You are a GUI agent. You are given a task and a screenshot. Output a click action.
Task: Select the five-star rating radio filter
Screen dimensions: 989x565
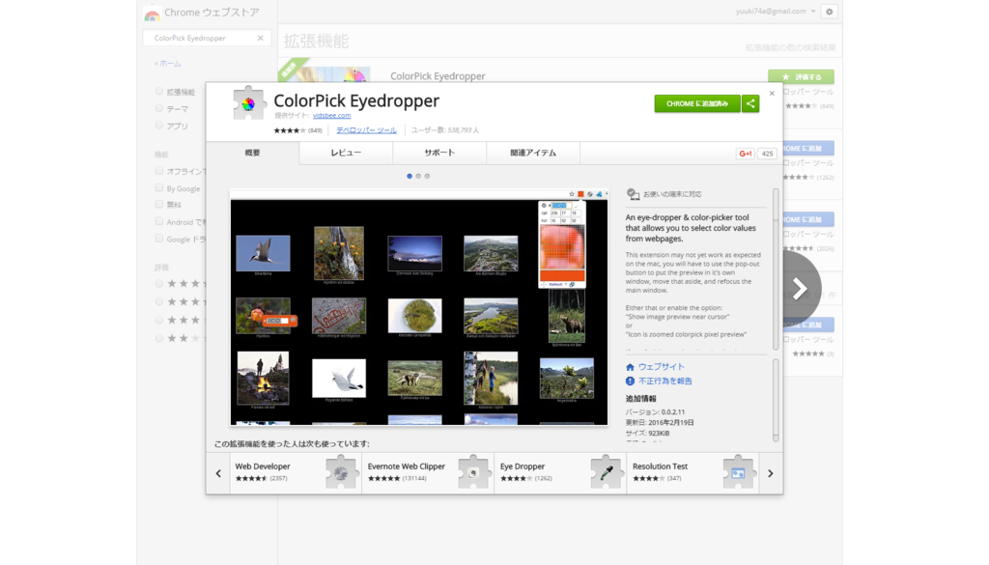[x=159, y=284]
